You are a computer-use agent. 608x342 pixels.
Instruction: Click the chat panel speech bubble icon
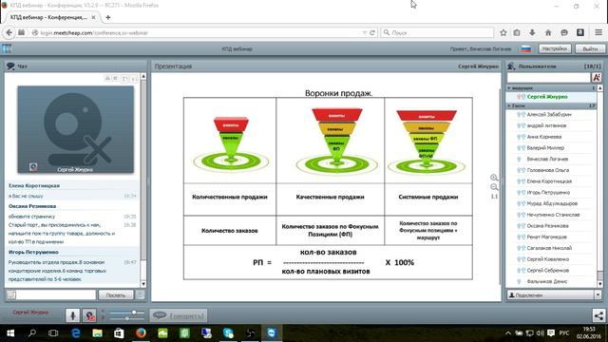(x=10, y=66)
